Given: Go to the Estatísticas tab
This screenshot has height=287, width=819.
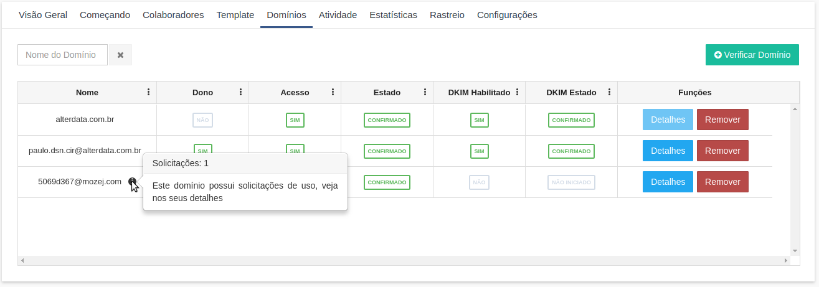Looking at the screenshot, I should pos(393,15).
